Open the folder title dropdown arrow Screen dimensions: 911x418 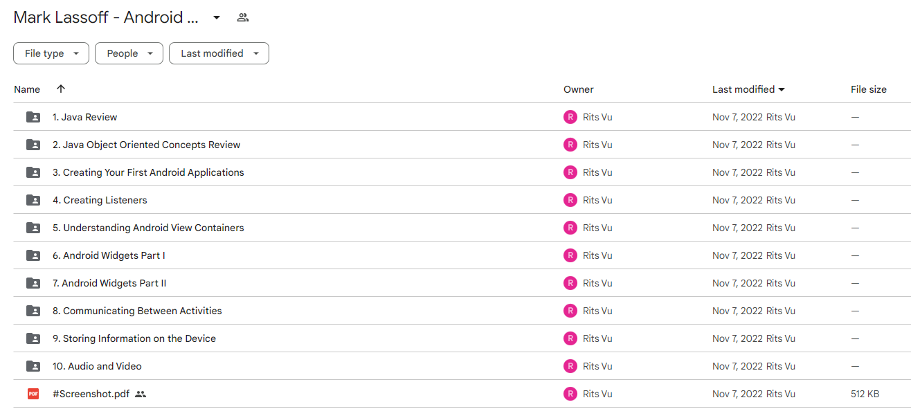point(217,17)
